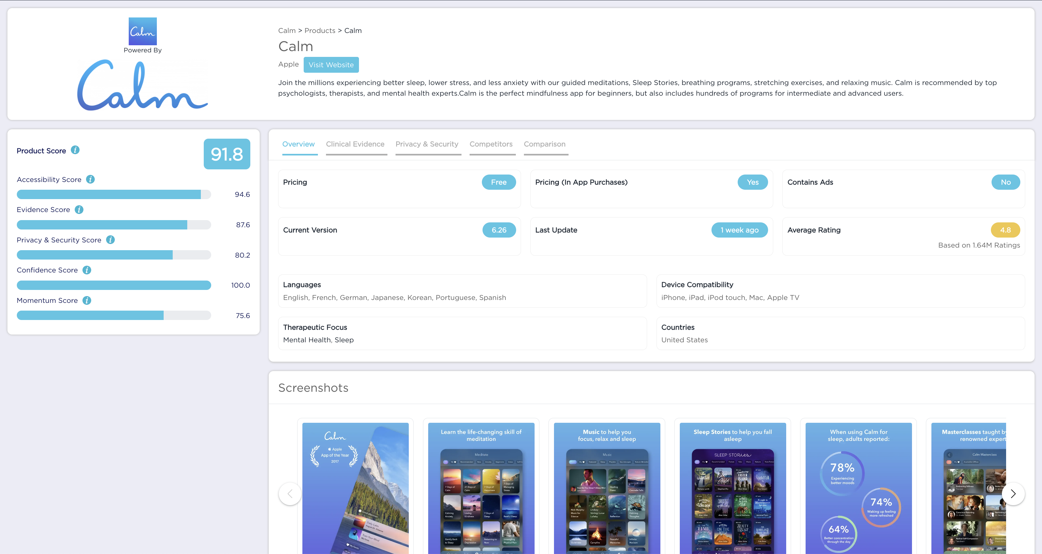Click the small Calm app logo icon
Viewport: 1042px width, 554px height.
pyautogui.click(x=143, y=31)
